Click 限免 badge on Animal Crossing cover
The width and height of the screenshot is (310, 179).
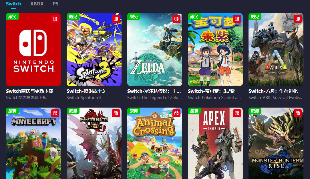coord(134,111)
